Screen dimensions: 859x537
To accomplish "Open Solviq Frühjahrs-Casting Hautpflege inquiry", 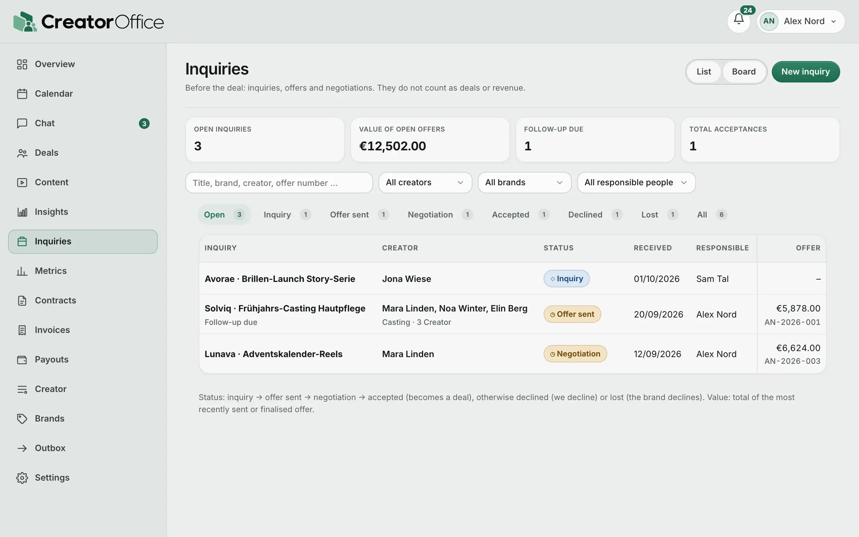I will click(x=285, y=308).
